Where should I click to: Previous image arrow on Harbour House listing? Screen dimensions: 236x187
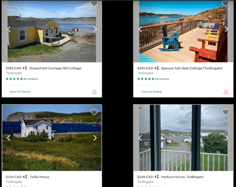pos(140,138)
